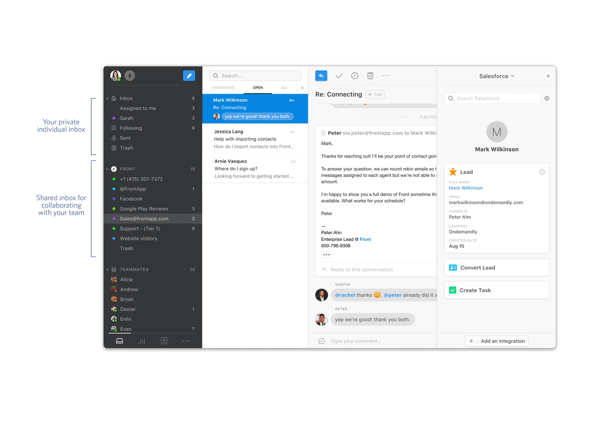Screen dimensions: 595x425
Task: Open teammate Bryan's inbox
Action: click(x=153, y=299)
